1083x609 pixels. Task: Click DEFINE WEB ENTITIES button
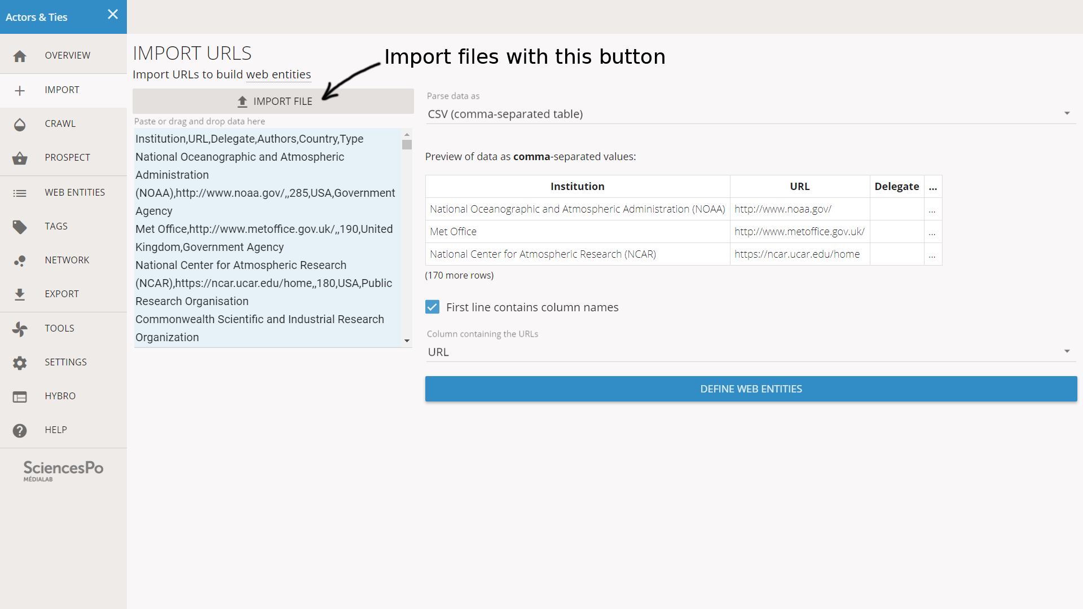pyautogui.click(x=751, y=389)
